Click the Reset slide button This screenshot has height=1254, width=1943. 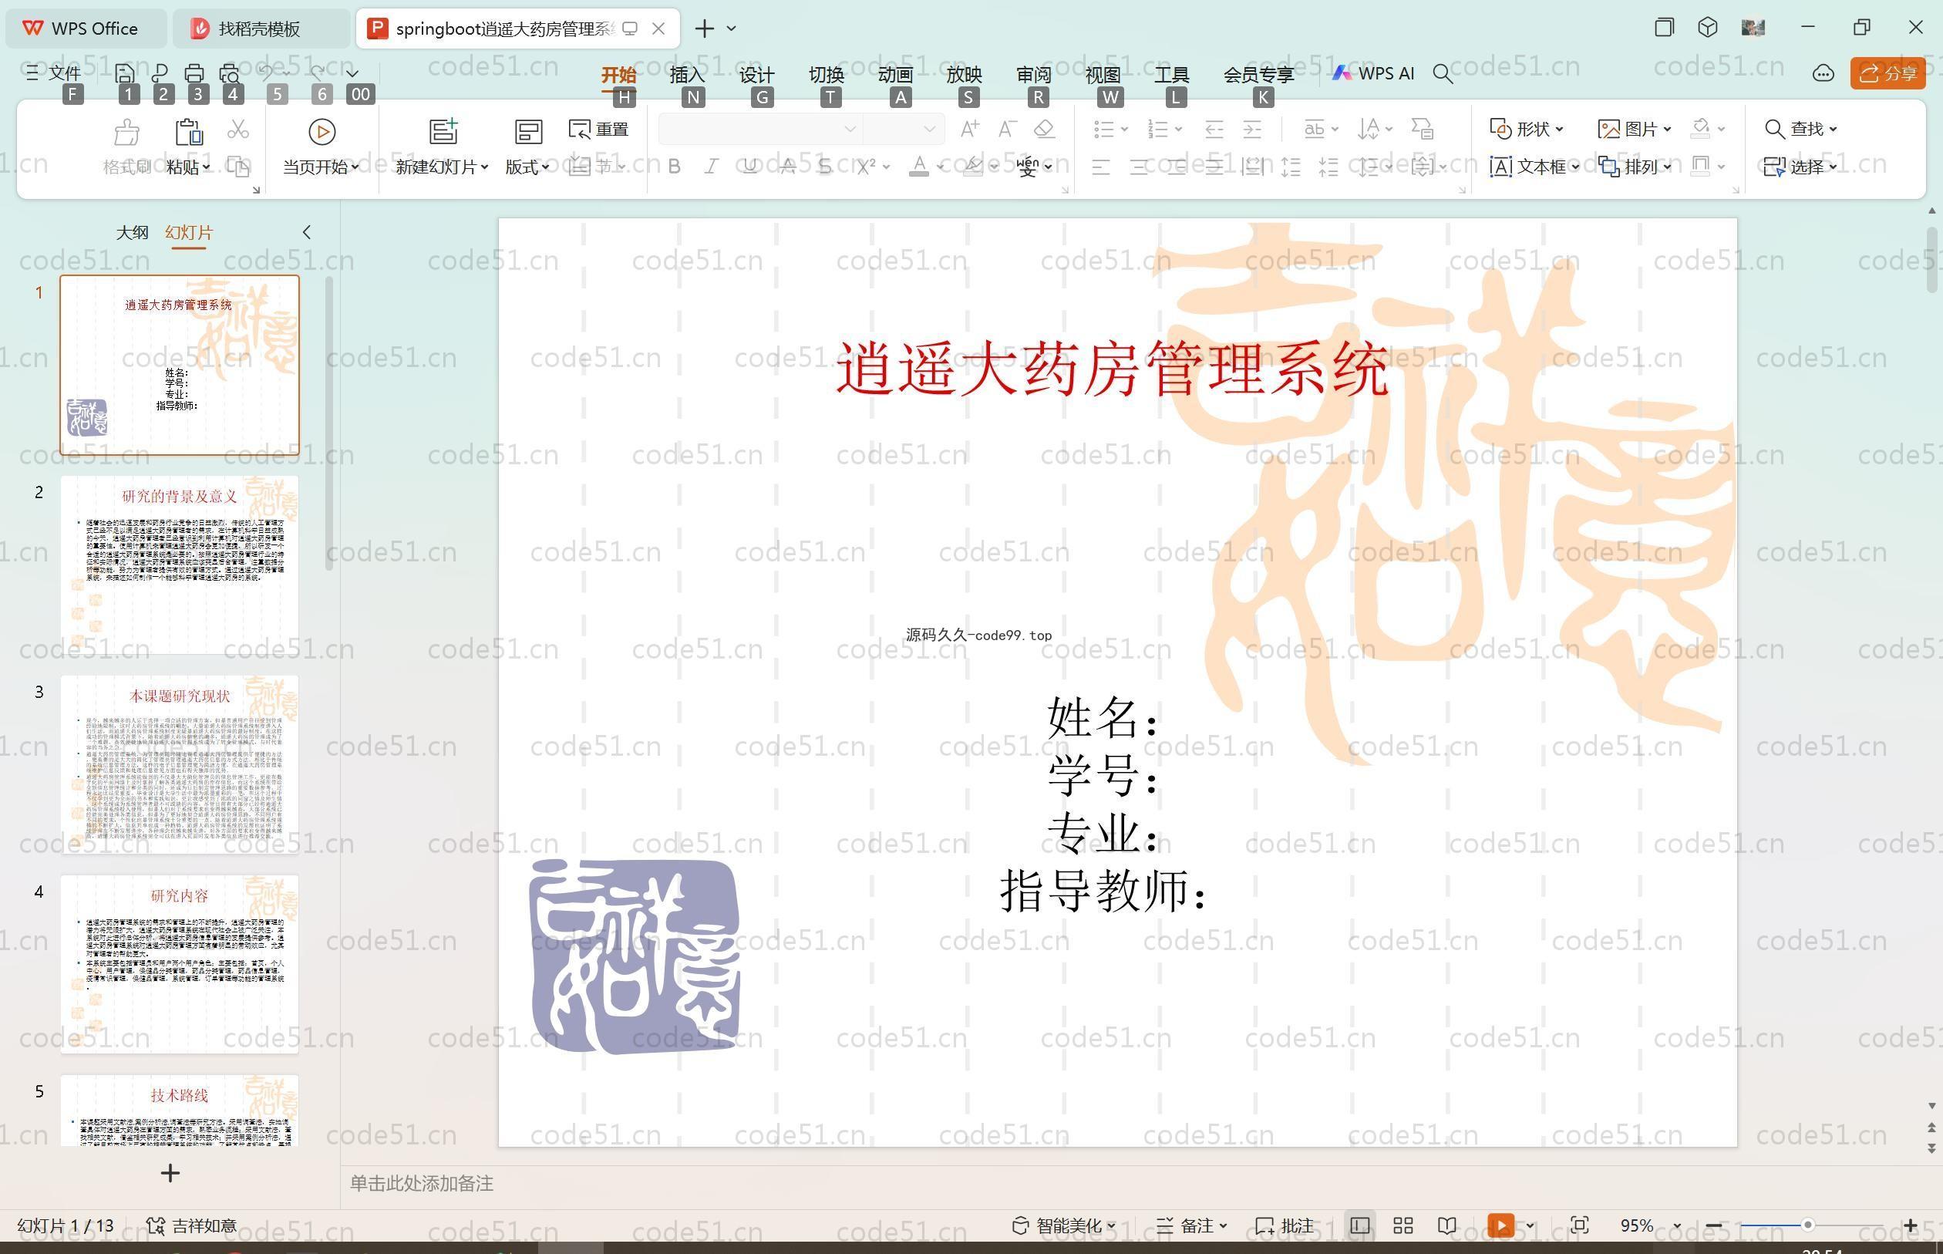click(x=598, y=130)
